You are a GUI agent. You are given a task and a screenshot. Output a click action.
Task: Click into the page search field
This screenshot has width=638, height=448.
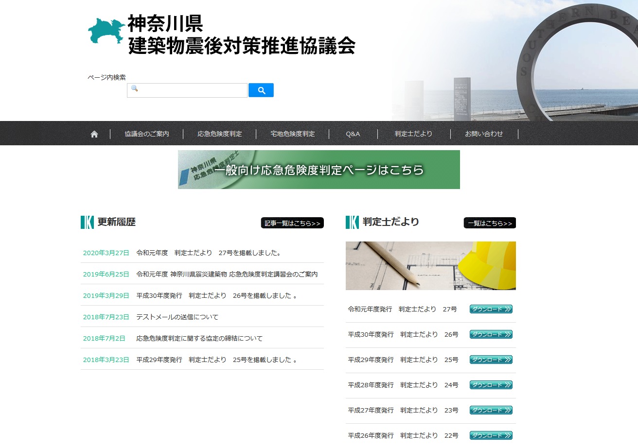click(187, 90)
